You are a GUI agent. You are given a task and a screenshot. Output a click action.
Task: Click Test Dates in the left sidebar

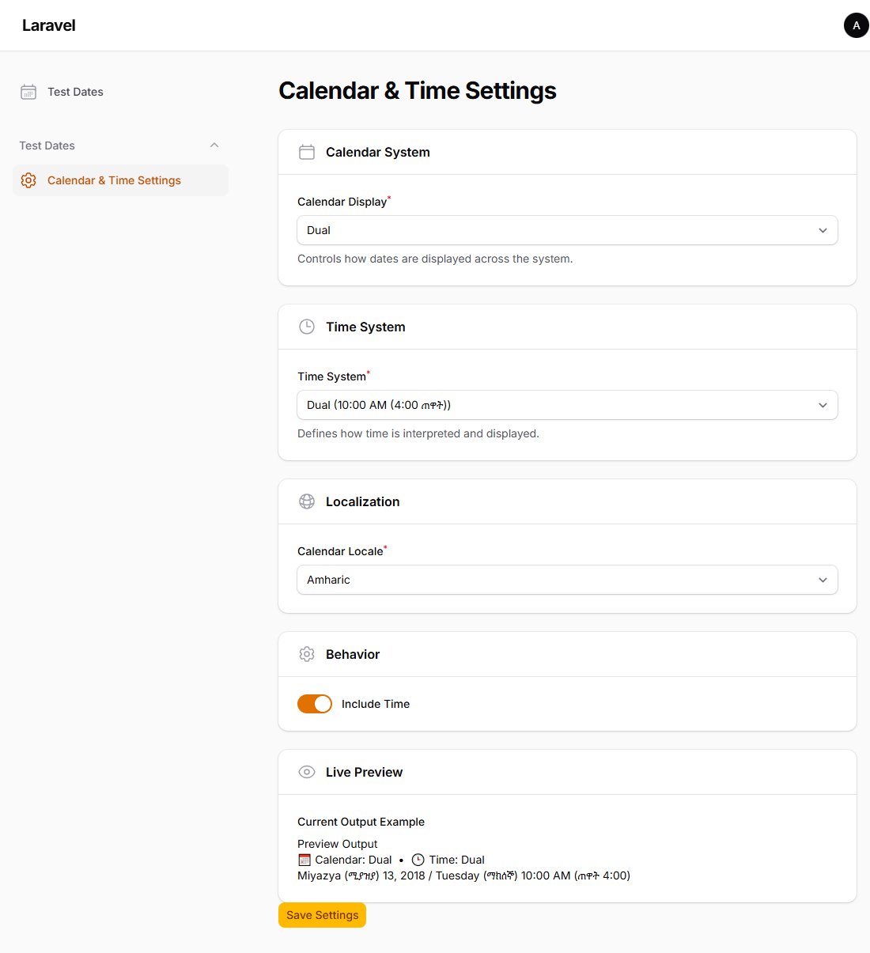click(x=75, y=92)
